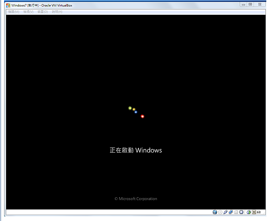Open the 機器(M) Machine menu
The image size is (270, 221).
pos(14,12)
